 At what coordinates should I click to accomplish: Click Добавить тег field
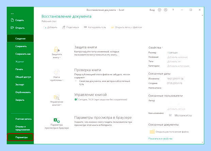tap(174, 62)
